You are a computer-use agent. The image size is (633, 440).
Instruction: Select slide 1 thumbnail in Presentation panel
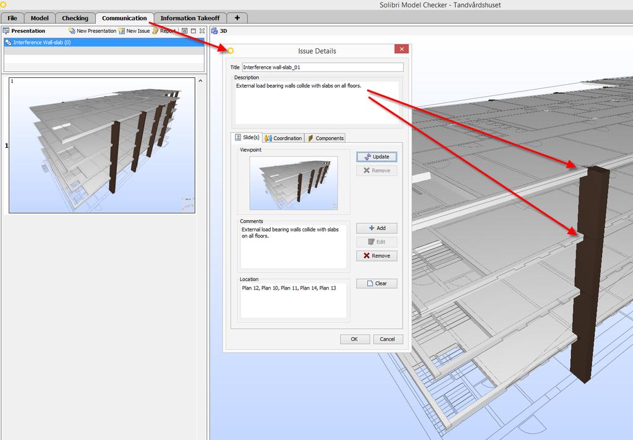click(102, 145)
